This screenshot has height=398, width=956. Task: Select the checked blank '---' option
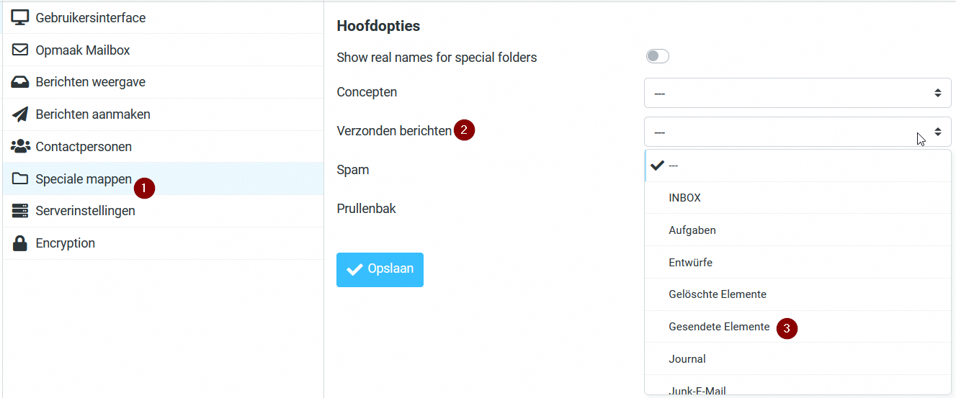(x=673, y=166)
